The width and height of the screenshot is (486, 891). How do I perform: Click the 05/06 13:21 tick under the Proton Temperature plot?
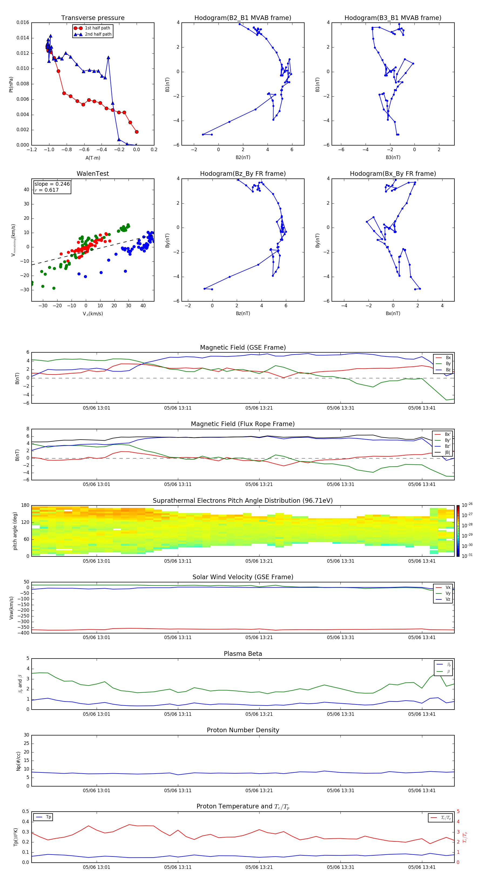pos(259,867)
